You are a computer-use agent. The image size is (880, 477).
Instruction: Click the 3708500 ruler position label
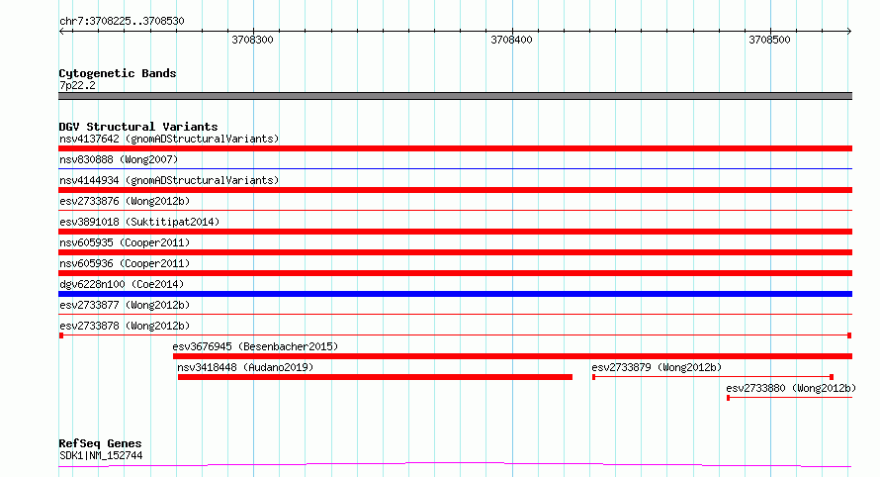click(x=769, y=40)
